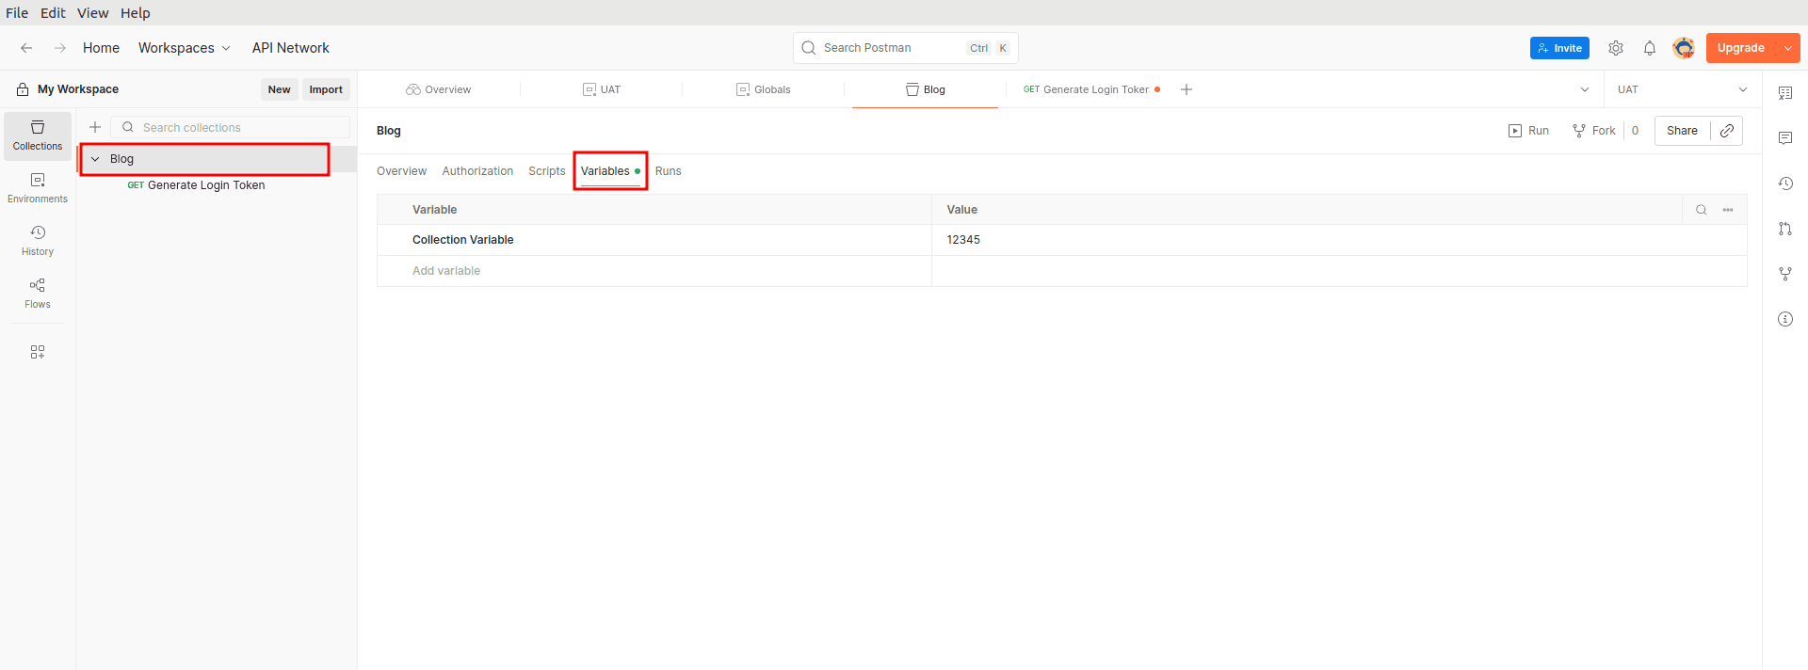The height and width of the screenshot is (670, 1808).
Task: Click the Invite button
Action: pyautogui.click(x=1559, y=48)
